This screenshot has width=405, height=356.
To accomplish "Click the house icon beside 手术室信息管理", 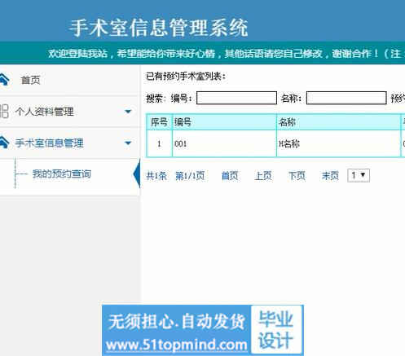I will point(4,142).
